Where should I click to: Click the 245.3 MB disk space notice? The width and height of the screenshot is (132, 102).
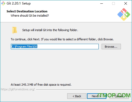tap(41, 85)
